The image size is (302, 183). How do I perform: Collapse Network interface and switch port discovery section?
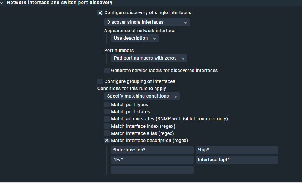(x=2, y=3)
